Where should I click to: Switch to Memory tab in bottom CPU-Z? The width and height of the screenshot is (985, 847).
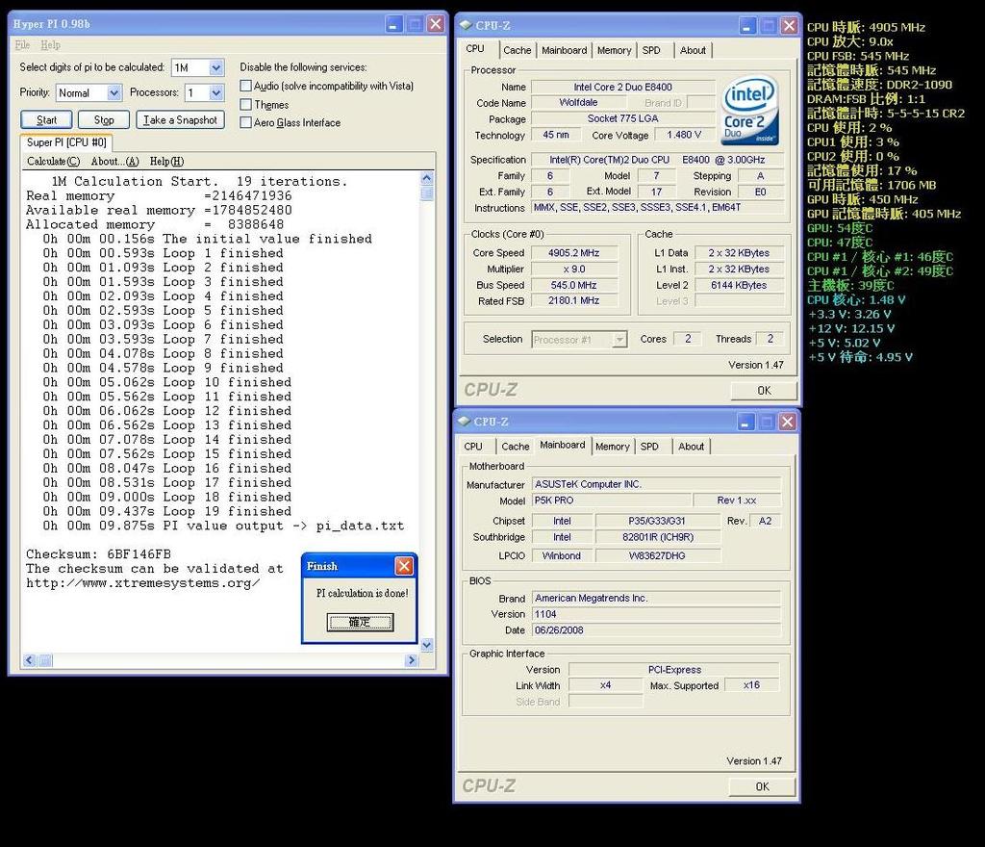pos(613,447)
